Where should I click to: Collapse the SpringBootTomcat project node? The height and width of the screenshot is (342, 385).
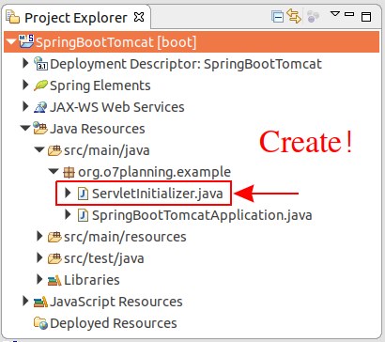pos(11,41)
